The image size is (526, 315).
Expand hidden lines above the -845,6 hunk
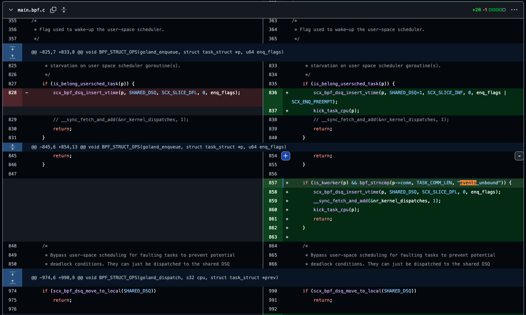point(13,147)
